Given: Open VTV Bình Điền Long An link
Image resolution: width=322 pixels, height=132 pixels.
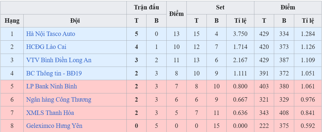Looking at the screenshot, I should pyautogui.click(x=59, y=60).
